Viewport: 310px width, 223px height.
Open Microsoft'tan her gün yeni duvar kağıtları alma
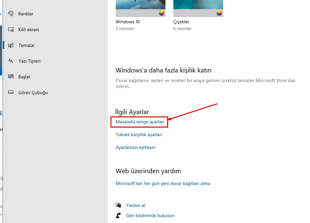coord(163,183)
